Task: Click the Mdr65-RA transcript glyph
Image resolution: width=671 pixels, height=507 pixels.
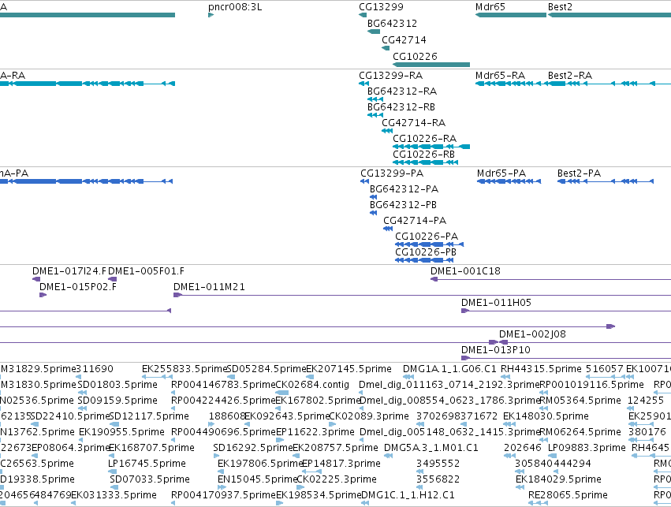Action: coord(511,84)
